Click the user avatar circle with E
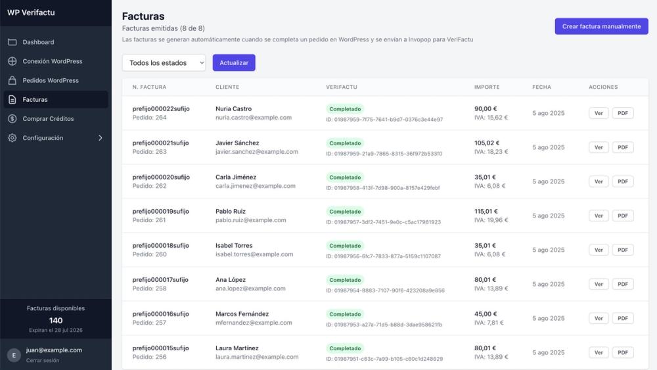The image size is (657, 370). 14,355
